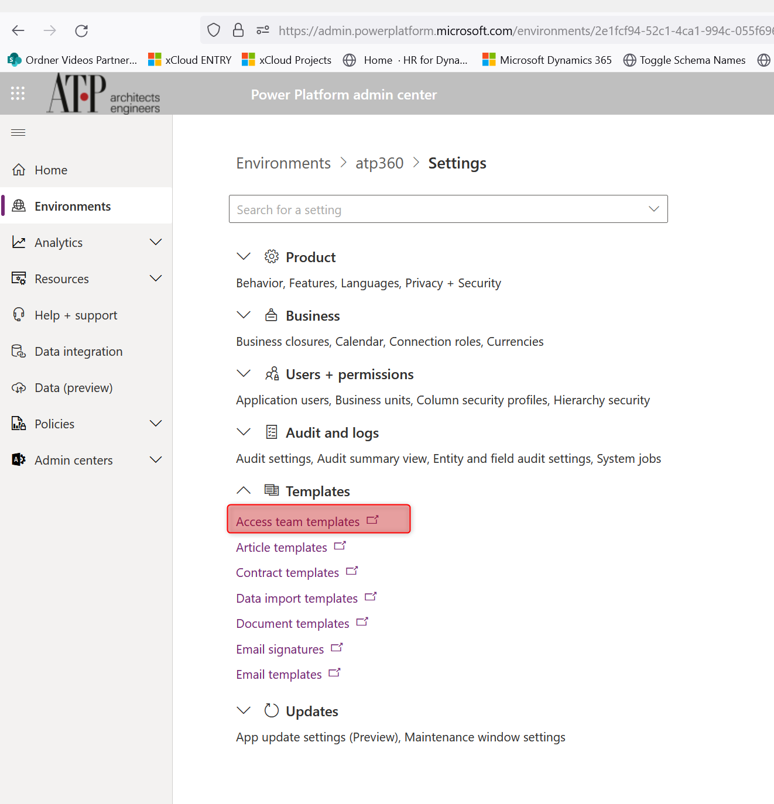Open the Contract templates link
774x804 pixels.
(x=287, y=572)
